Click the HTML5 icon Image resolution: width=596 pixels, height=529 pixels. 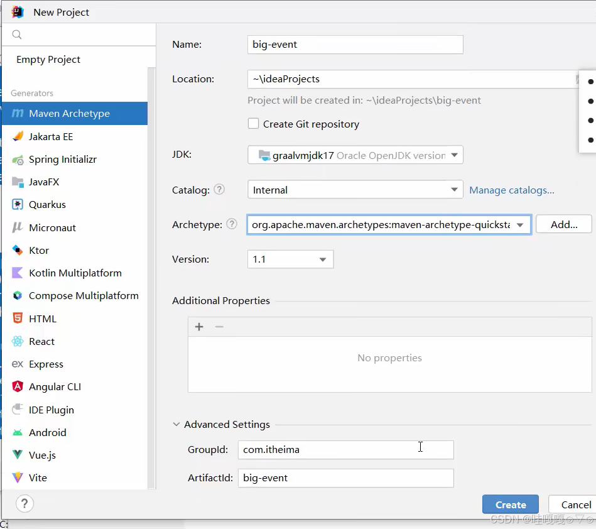click(x=18, y=319)
